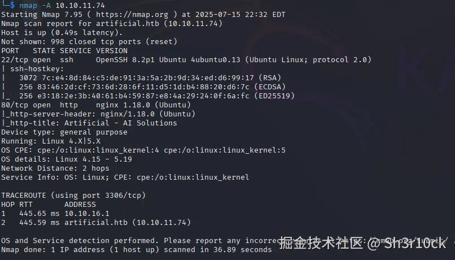The height and width of the screenshot is (260, 455).
Task: Select the 22/tcp open ssh line
Action: coord(186,59)
